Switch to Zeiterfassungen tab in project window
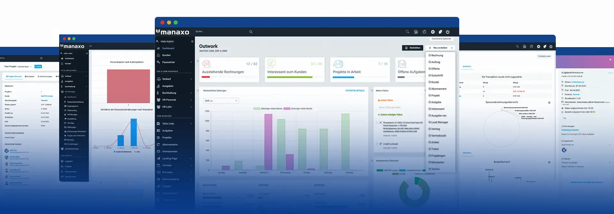 tap(45, 76)
